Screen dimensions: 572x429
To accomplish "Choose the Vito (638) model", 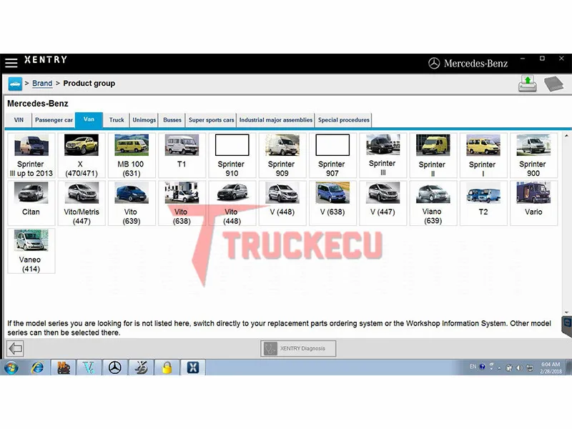I will point(182,203).
